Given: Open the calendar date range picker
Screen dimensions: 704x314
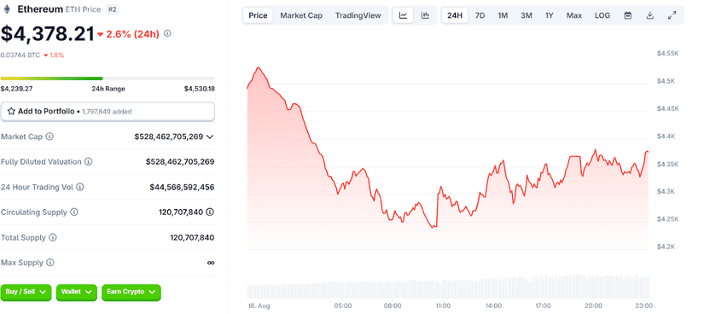Looking at the screenshot, I should [628, 15].
